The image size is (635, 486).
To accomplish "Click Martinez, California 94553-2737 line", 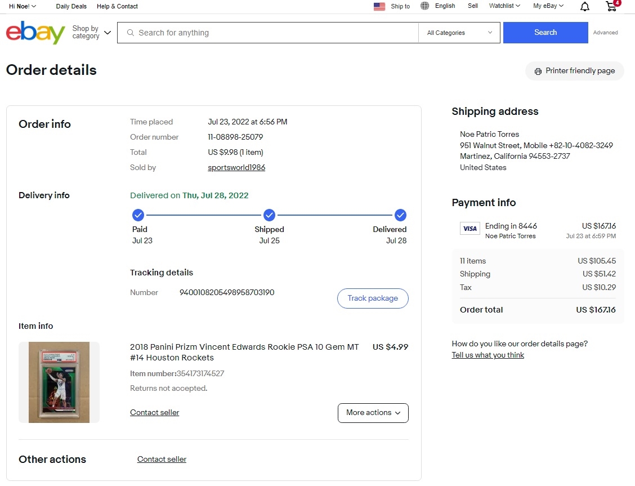I will pos(515,157).
